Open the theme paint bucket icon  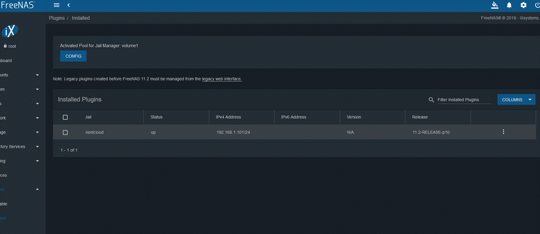click(495, 5)
